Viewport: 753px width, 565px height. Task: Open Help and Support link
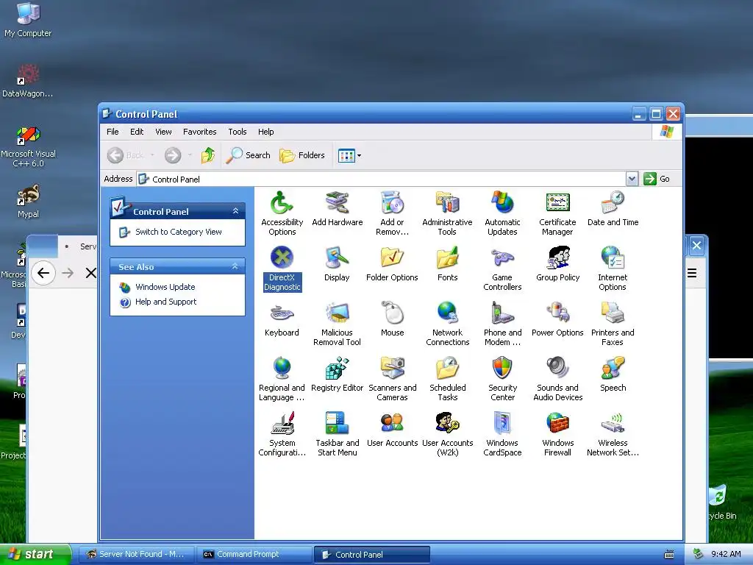(165, 302)
